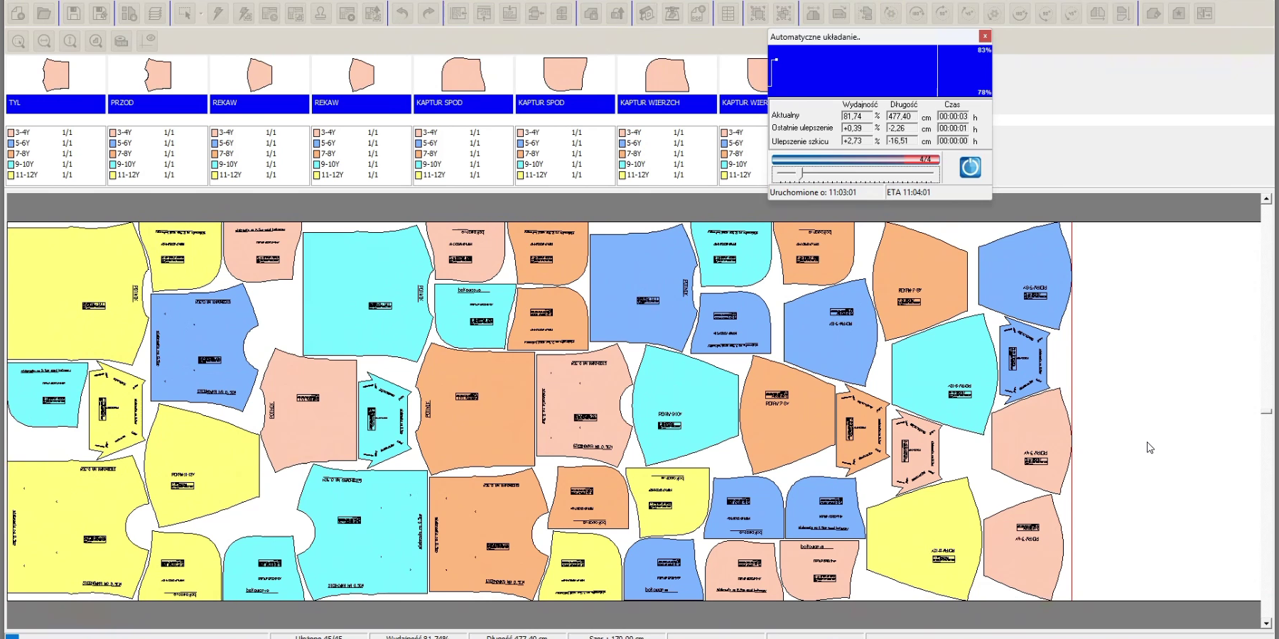The height and width of the screenshot is (639, 1279).
Task: Click the Aktualny Wydajność field showing 81,74
Action: pyautogui.click(x=857, y=116)
